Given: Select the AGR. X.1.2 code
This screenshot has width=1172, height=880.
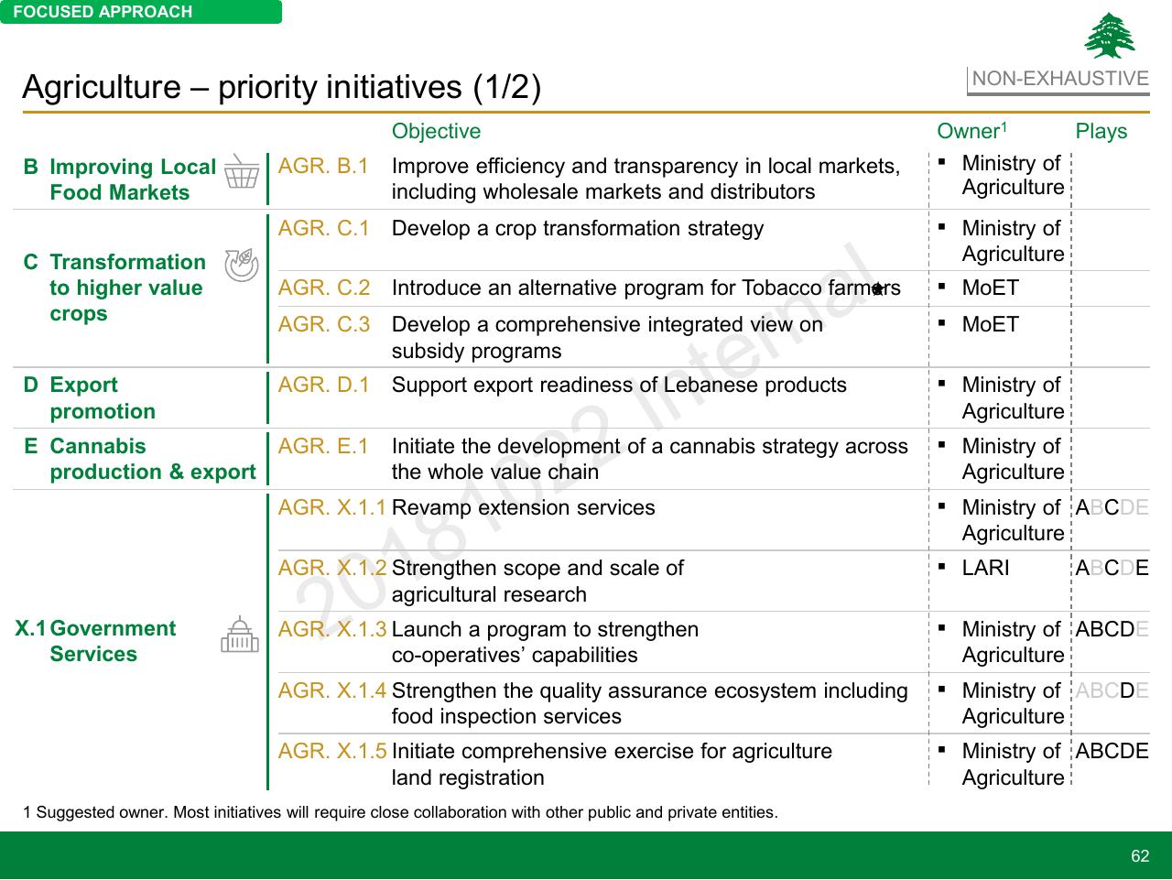Looking at the screenshot, I should [332, 568].
